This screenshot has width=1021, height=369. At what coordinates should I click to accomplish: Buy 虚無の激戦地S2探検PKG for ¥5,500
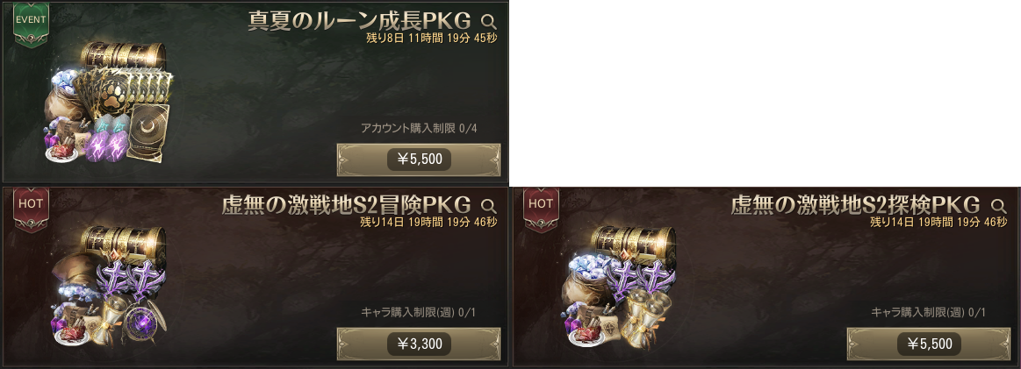929,344
